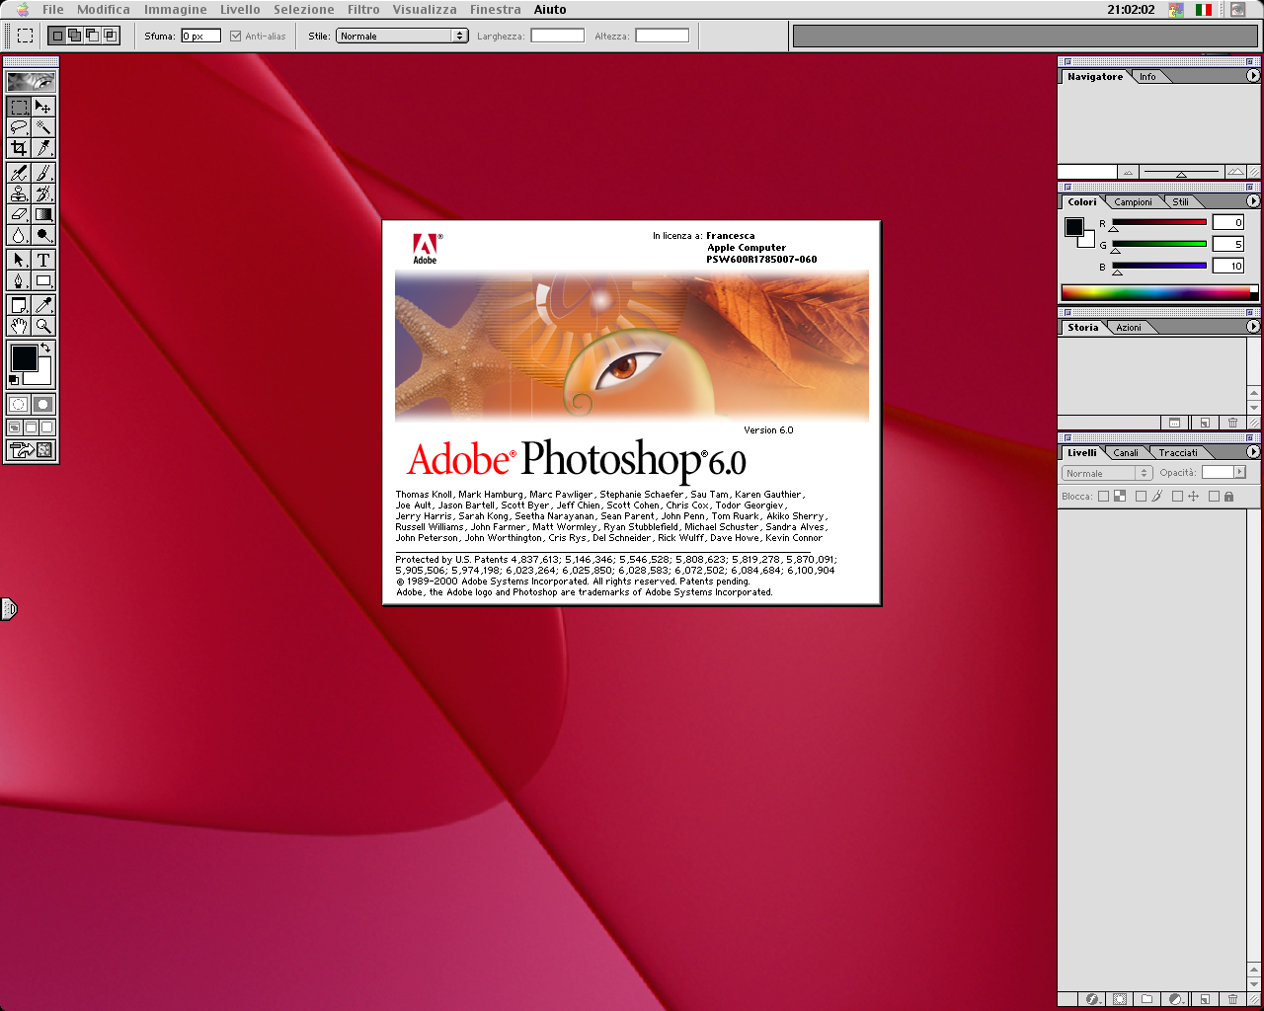Open the Finestra menu
The image size is (1264, 1011).
496,10
